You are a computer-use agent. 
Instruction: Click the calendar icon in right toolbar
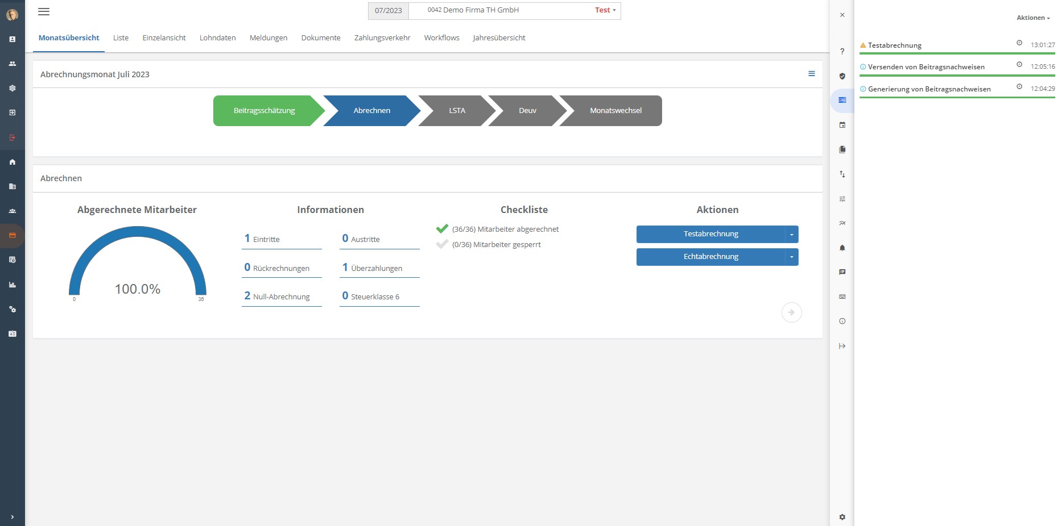pyautogui.click(x=842, y=125)
